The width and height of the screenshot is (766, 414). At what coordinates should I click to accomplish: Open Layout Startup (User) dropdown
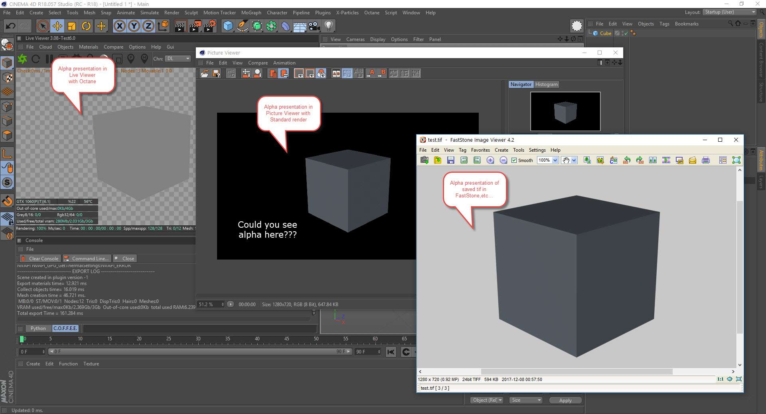click(730, 12)
